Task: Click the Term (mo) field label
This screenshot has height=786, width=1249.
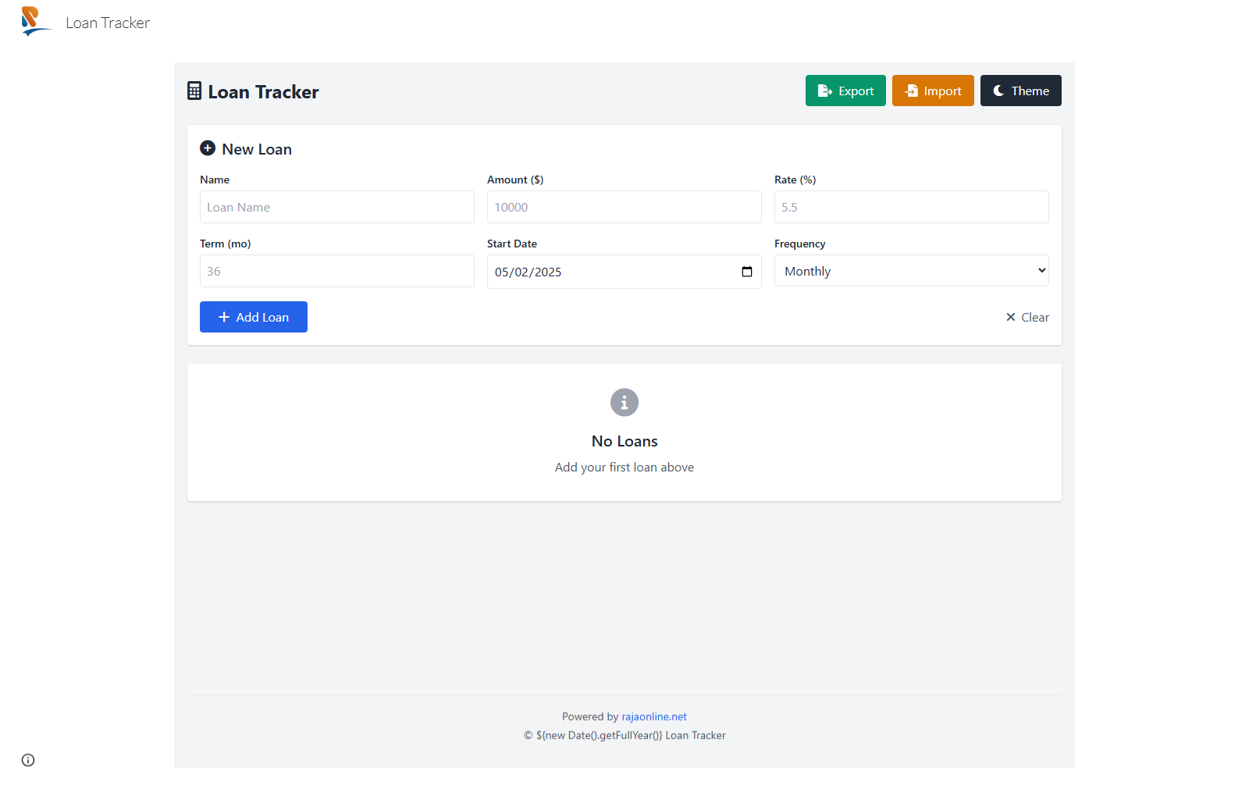Action: [226, 244]
